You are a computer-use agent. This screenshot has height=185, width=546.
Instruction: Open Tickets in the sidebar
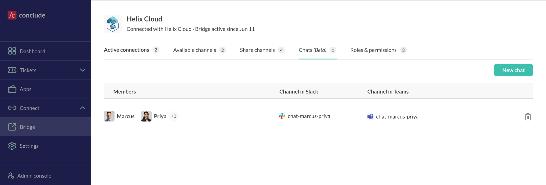coord(45,70)
